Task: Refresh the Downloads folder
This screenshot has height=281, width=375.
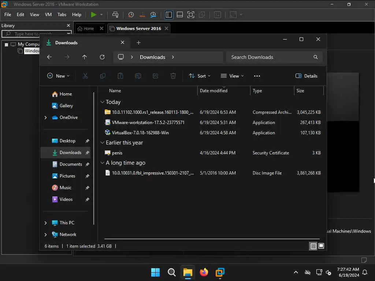Action: coord(102,57)
